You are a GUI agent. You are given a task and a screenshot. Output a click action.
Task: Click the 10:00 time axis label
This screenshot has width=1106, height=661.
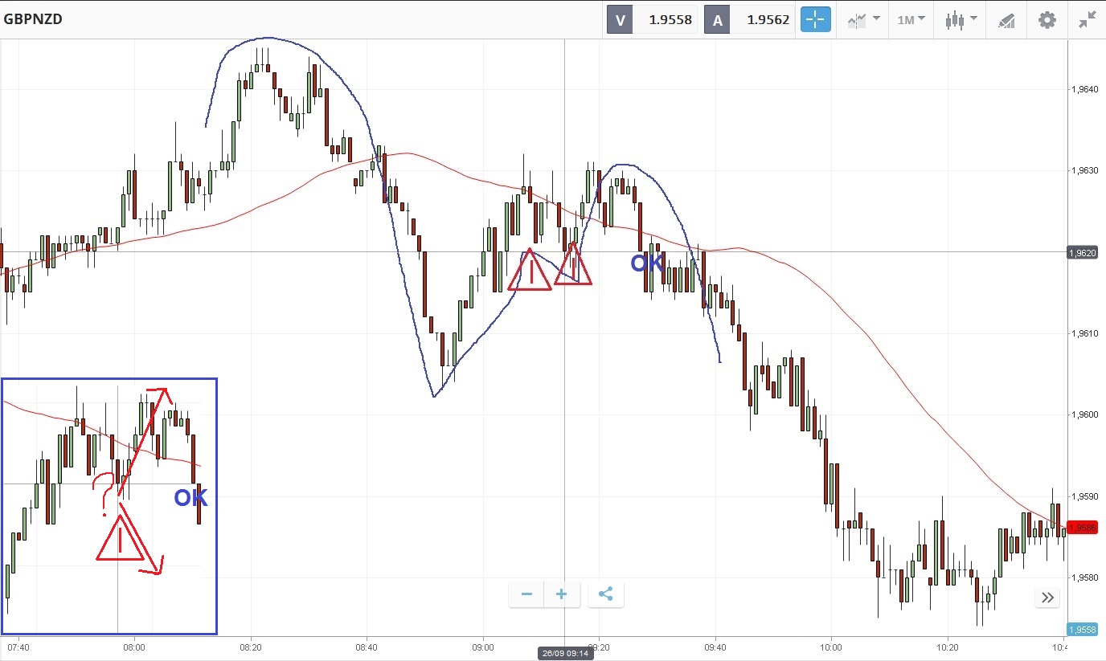(831, 647)
